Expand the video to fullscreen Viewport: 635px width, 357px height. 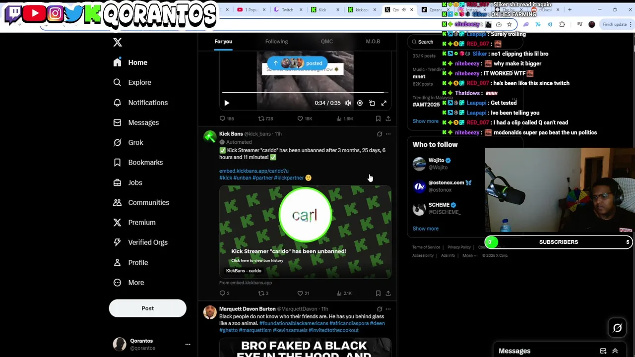pyautogui.click(x=384, y=103)
